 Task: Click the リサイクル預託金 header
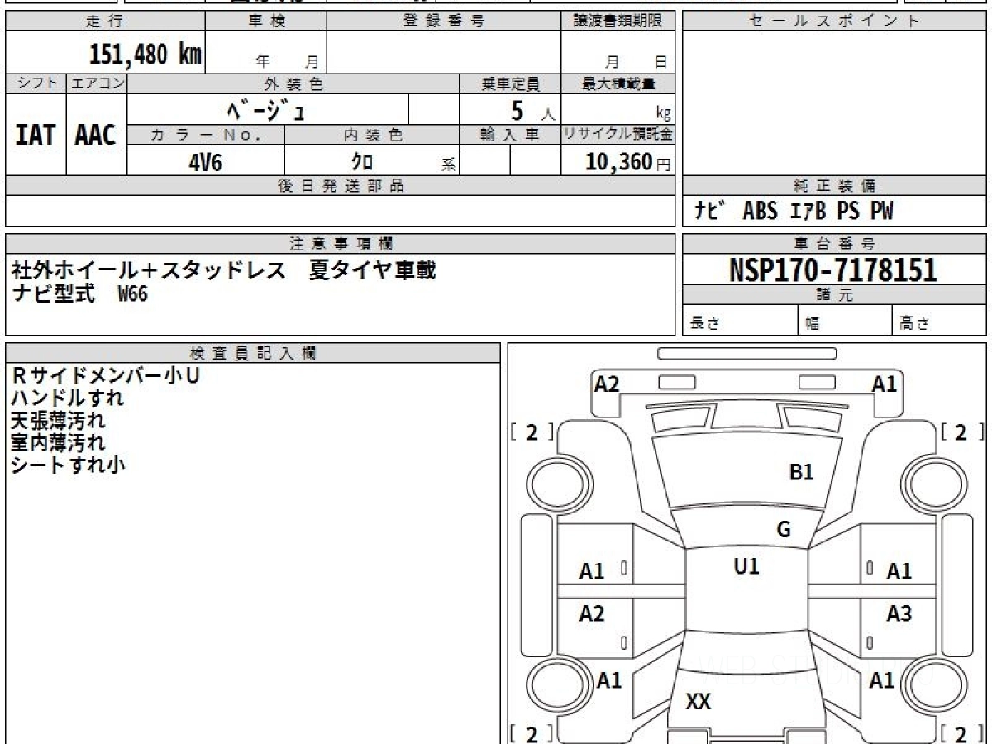[618, 135]
